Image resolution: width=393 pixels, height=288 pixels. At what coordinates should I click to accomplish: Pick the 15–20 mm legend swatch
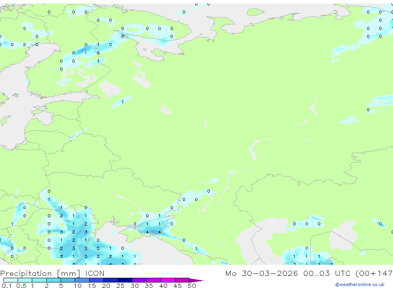coord(97,280)
